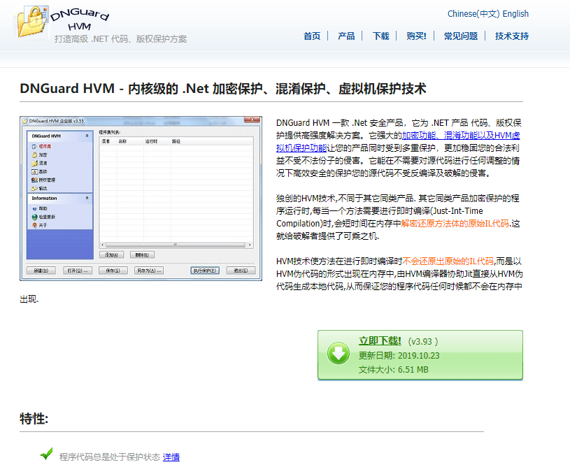The image size is (570, 467).
Task: Open the 常见问题 page
Action: tap(461, 36)
